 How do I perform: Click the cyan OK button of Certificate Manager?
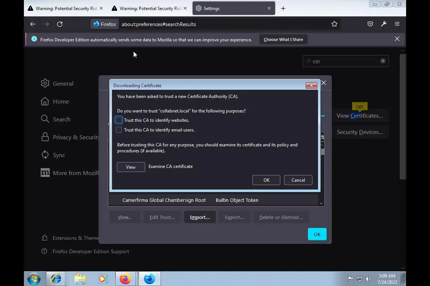(x=317, y=234)
